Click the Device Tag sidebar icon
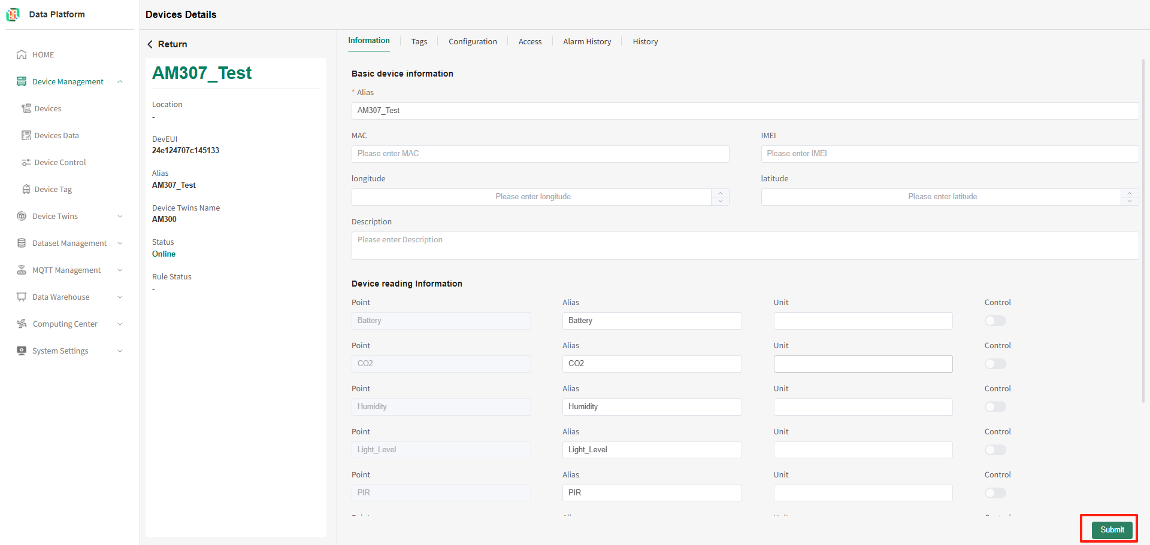 point(26,189)
